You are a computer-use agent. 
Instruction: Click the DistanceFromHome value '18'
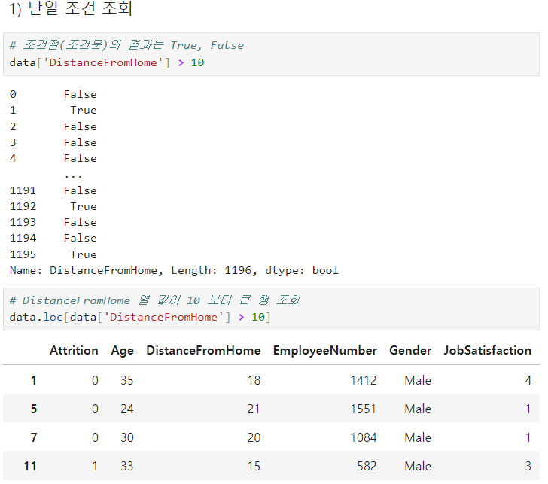click(x=254, y=380)
